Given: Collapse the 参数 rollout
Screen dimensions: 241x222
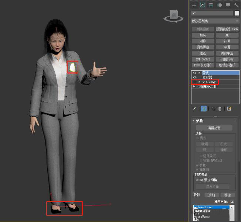Looking at the screenshot, I should click(x=194, y=121).
